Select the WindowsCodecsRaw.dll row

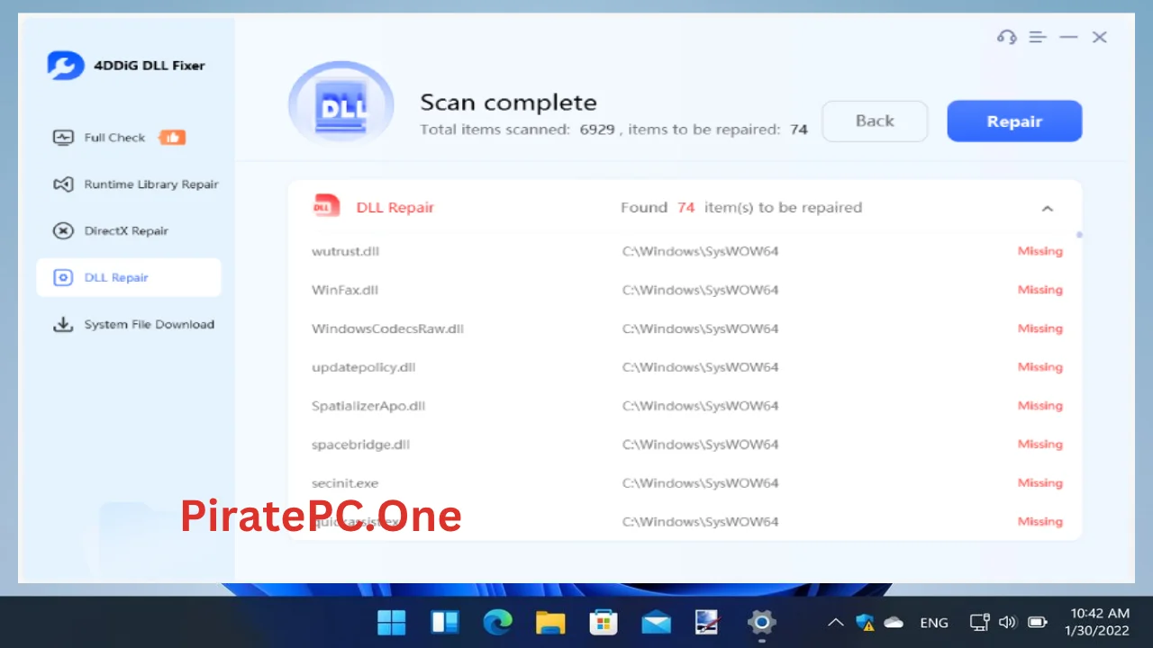[x=685, y=328]
